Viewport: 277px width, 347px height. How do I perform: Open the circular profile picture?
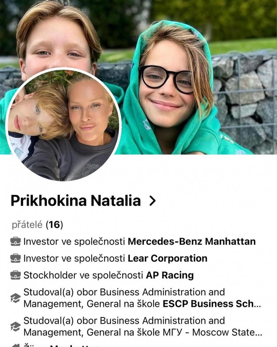pos(63,124)
